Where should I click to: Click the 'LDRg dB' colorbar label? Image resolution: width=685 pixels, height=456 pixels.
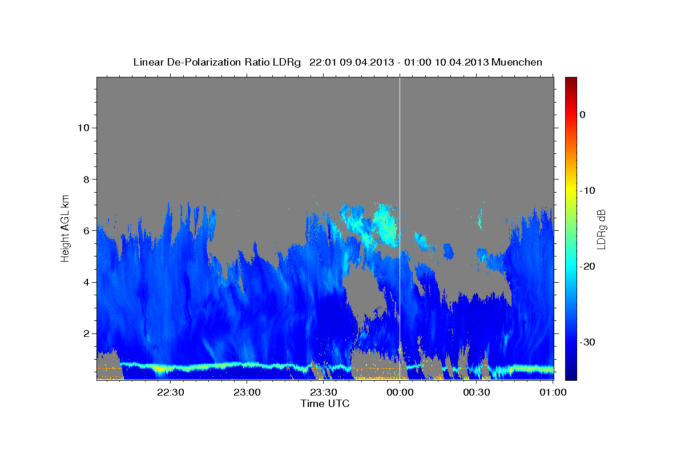pos(601,229)
